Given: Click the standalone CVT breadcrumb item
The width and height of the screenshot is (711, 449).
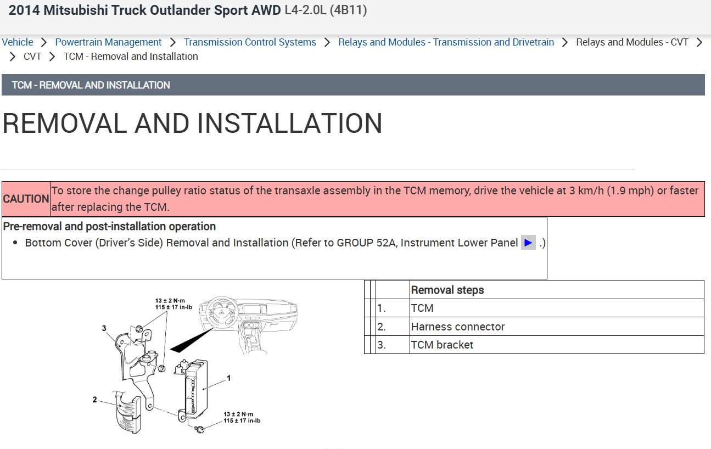Looking at the screenshot, I should (32, 57).
